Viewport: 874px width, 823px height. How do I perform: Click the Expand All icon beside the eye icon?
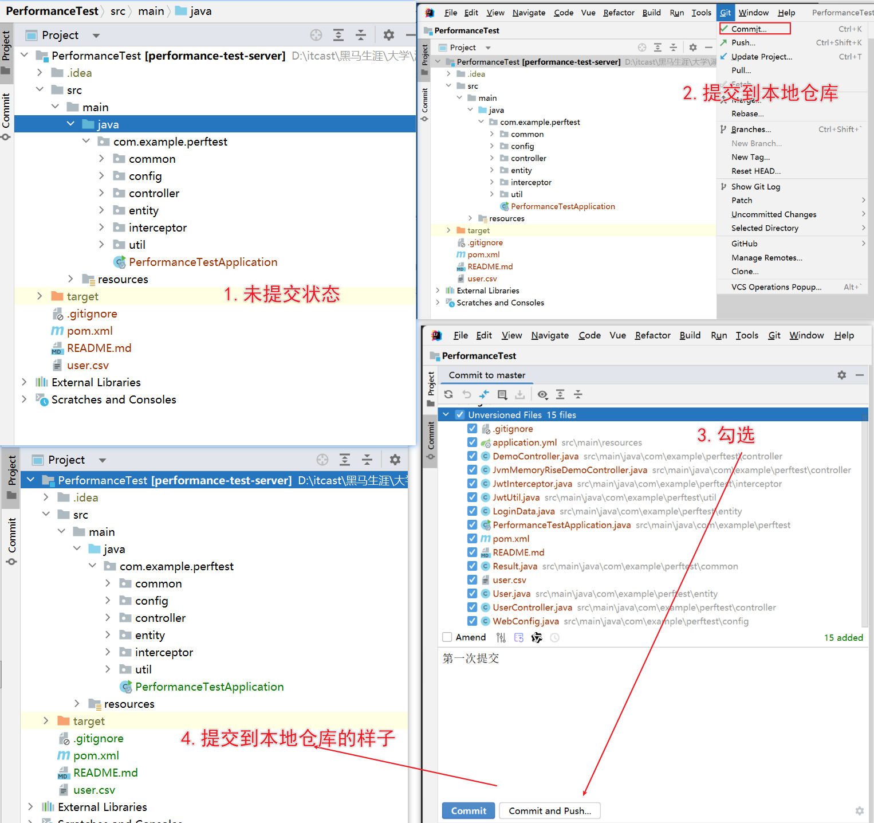560,394
